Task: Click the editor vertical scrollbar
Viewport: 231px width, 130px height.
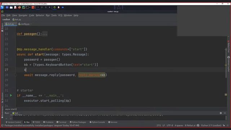Action: (x=226, y=62)
